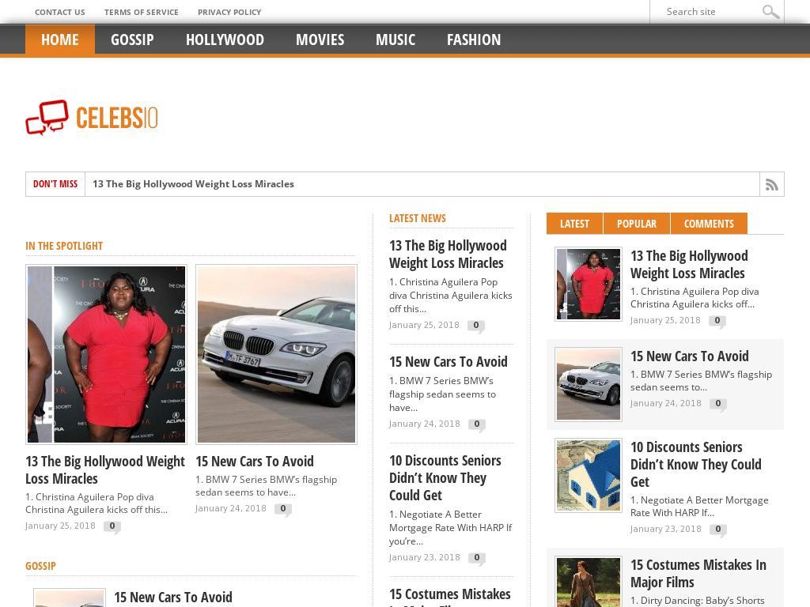Open the Terms of Service link
Viewport: 810px width, 607px height.
tap(142, 12)
